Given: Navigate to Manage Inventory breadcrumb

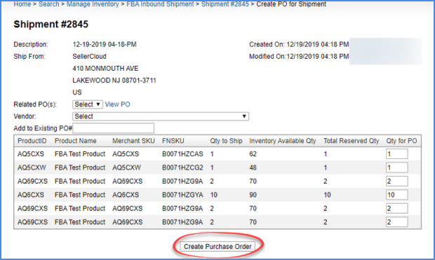Looking at the screenshot, I should 93,4.
